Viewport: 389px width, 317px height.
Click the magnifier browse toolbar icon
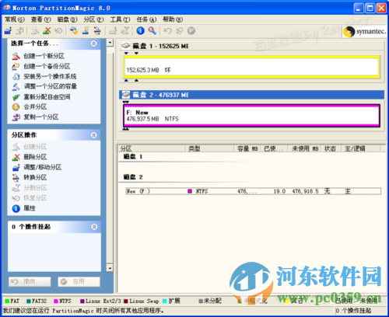tap(152, 30)
